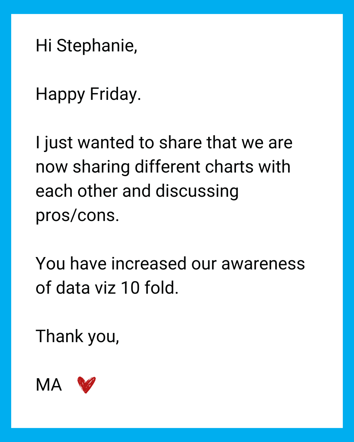Click the word 'Friday.'
Viewport: 354px width, 442px height.
[x=115, y=95]
